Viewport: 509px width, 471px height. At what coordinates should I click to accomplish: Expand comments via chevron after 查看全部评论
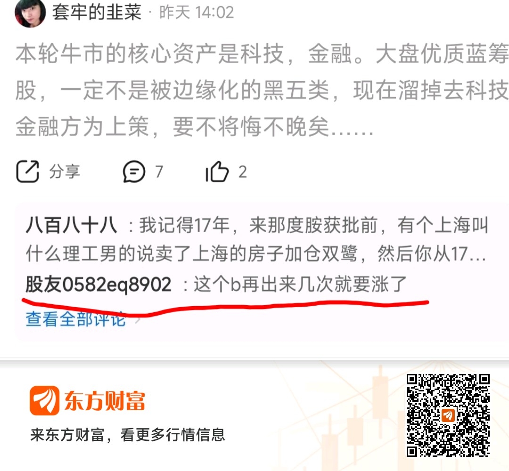point(137,319)
